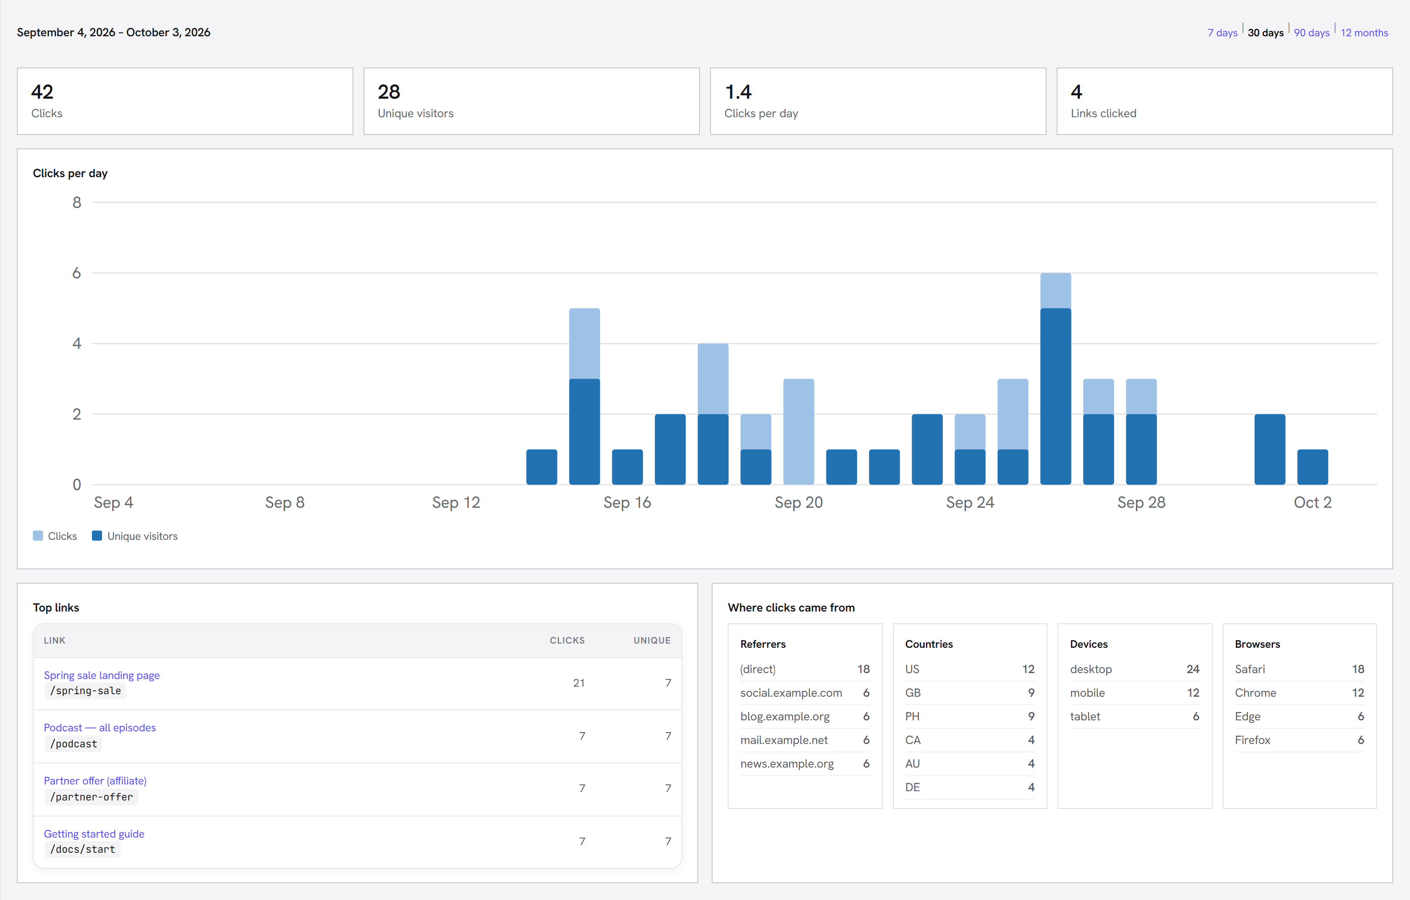
Task: Select the news.example.org referrer row
Action: point(805,763)
